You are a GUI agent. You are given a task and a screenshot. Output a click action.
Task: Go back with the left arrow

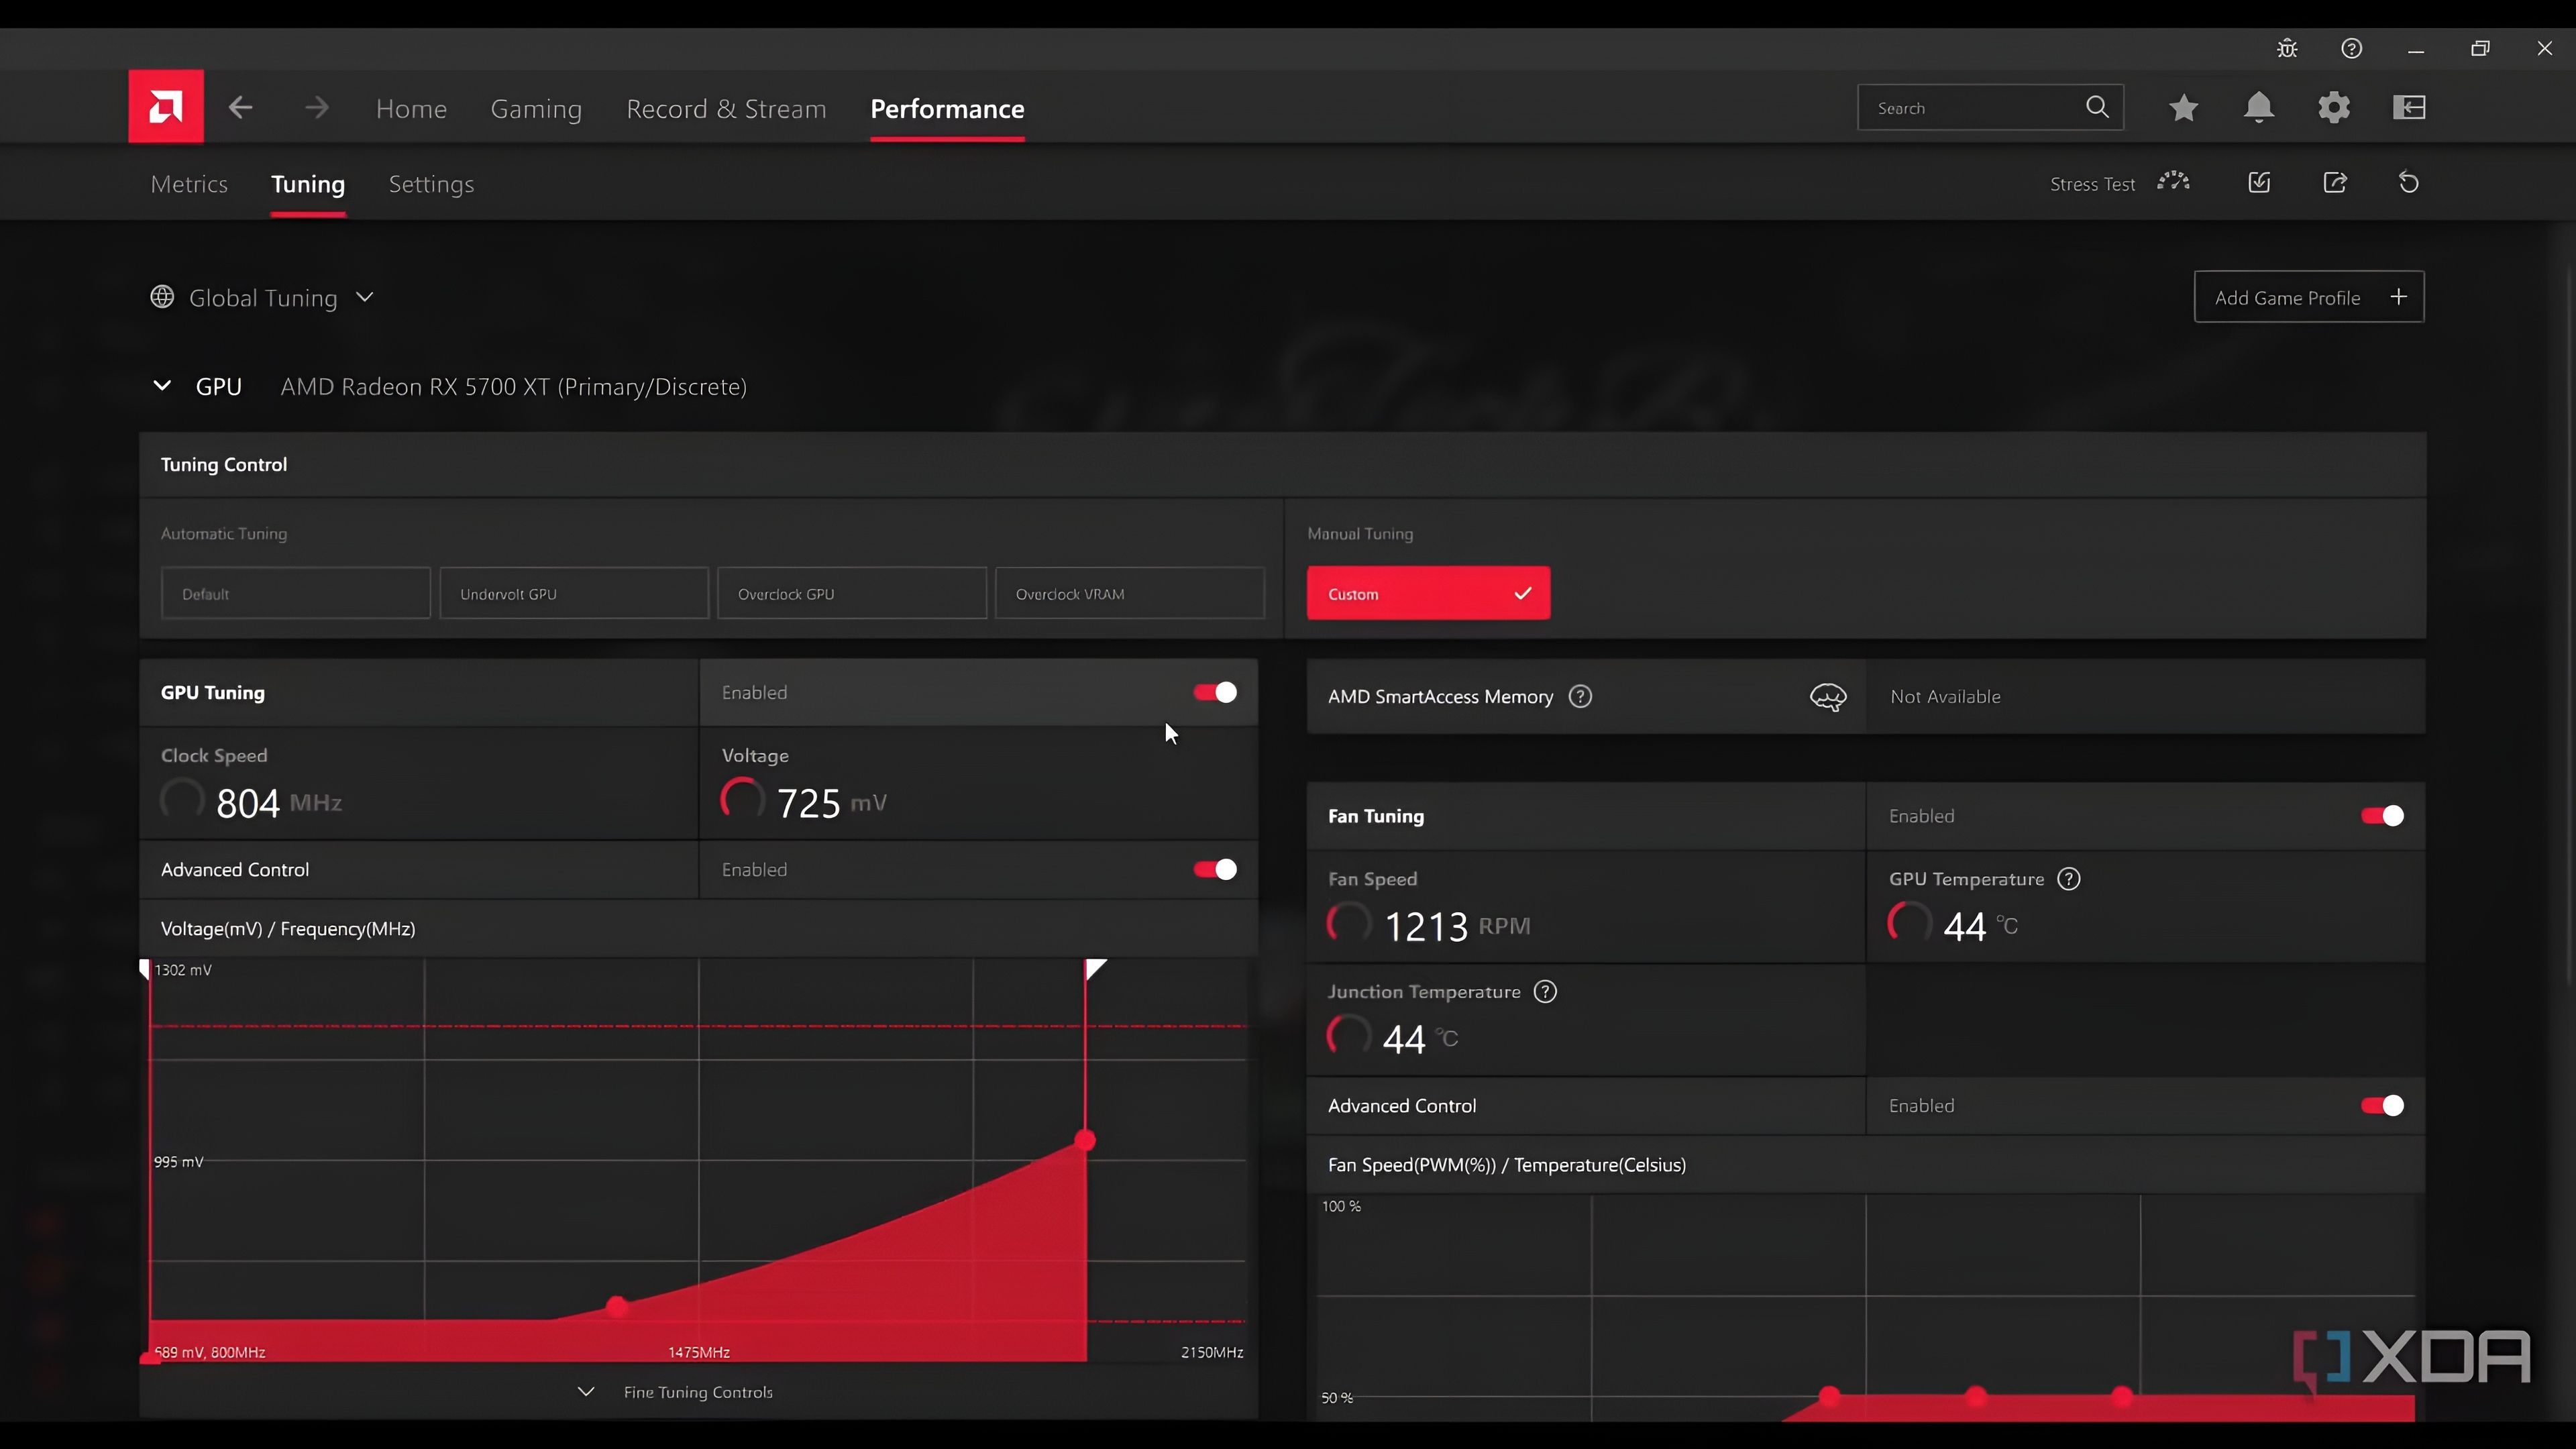click(240, 107)
